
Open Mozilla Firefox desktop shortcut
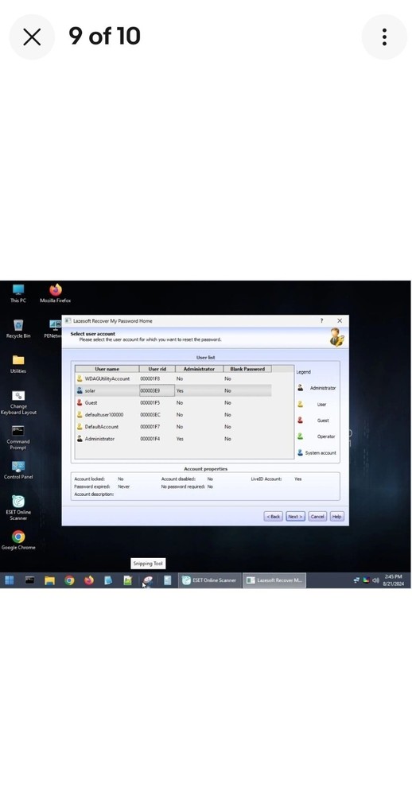coord(56,293)
